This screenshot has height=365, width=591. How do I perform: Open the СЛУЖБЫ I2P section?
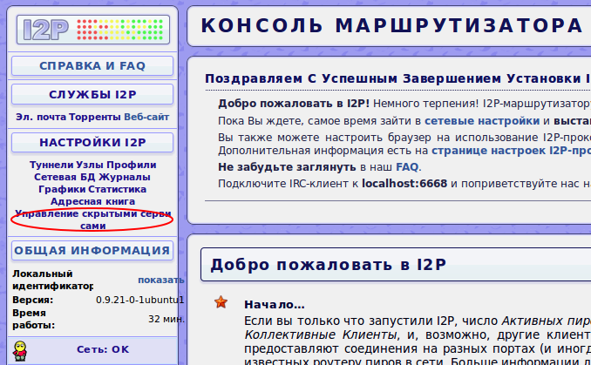pos(92,95)
